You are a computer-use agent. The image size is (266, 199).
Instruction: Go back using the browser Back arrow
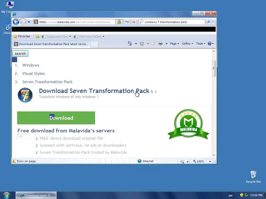tap(16, 22)
